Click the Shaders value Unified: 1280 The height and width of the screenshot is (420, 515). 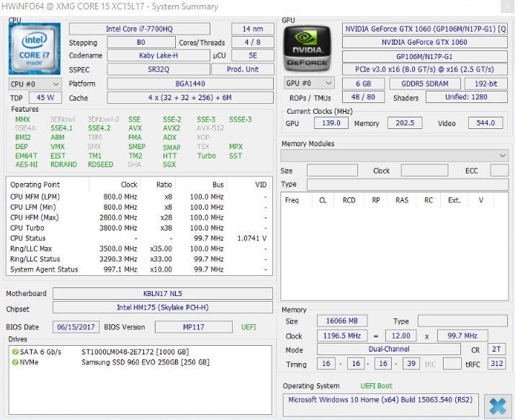coord(467,97)
